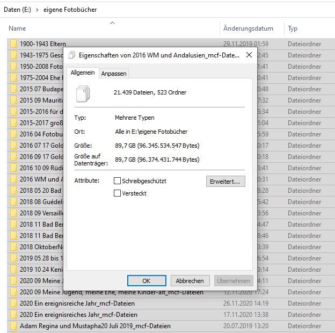Expand breadcrumb chevron after Daten (E:)
Screen dimensions: 335x333
point(37,10)
